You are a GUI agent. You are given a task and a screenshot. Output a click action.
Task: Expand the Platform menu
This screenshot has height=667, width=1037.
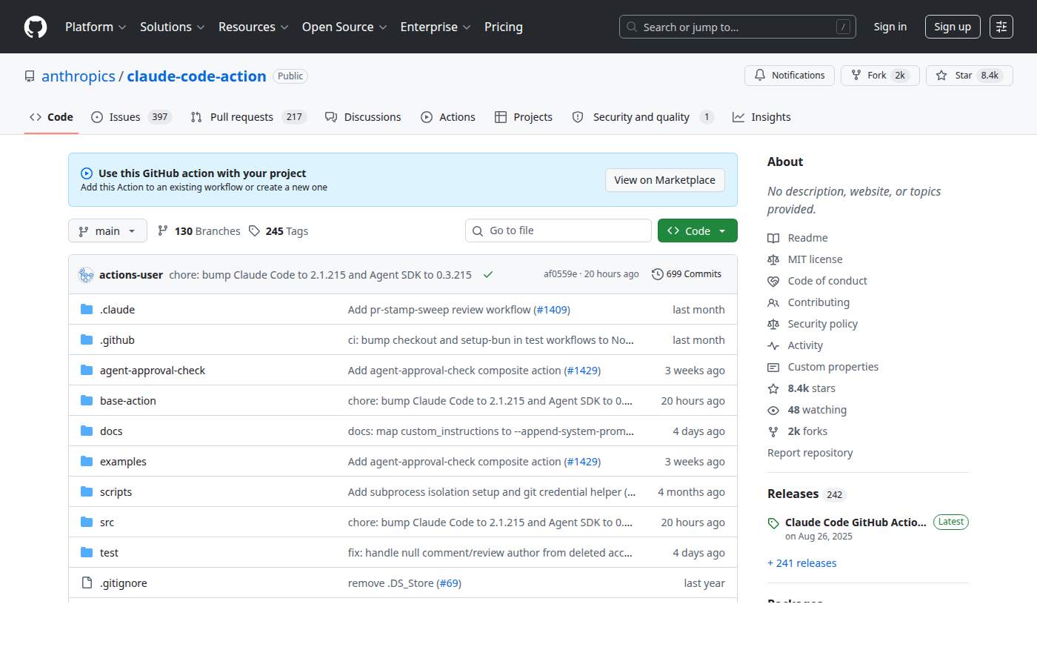(96, 27)
